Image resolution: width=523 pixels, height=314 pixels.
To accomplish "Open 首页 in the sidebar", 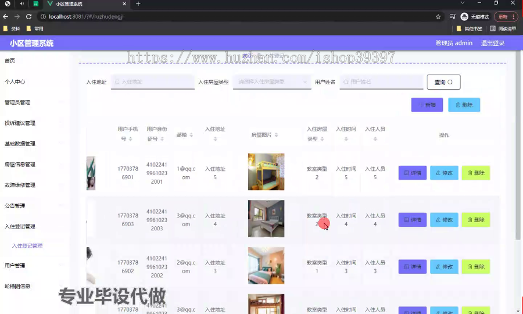I will [x=10, y=60].
